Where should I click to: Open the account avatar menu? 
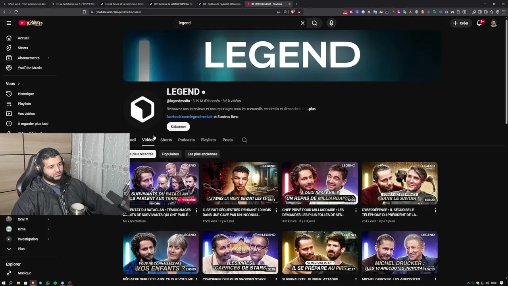point(494,23)
